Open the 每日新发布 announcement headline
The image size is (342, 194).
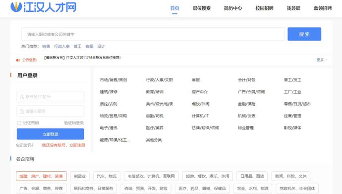click(82, 58)
